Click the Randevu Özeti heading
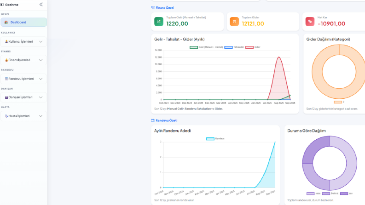365x205 pixels. point(167,120)
